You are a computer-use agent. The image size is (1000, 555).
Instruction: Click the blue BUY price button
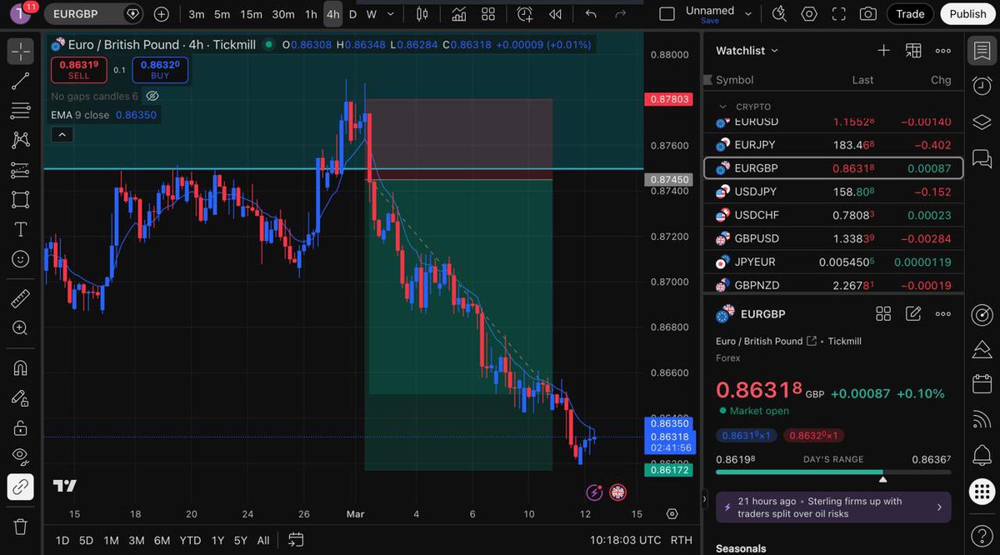(x=160, y=70)
